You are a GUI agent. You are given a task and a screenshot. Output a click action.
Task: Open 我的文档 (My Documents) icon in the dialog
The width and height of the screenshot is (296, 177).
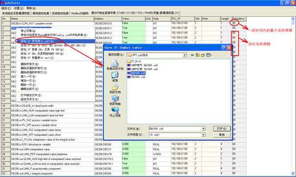click(115, 88)
